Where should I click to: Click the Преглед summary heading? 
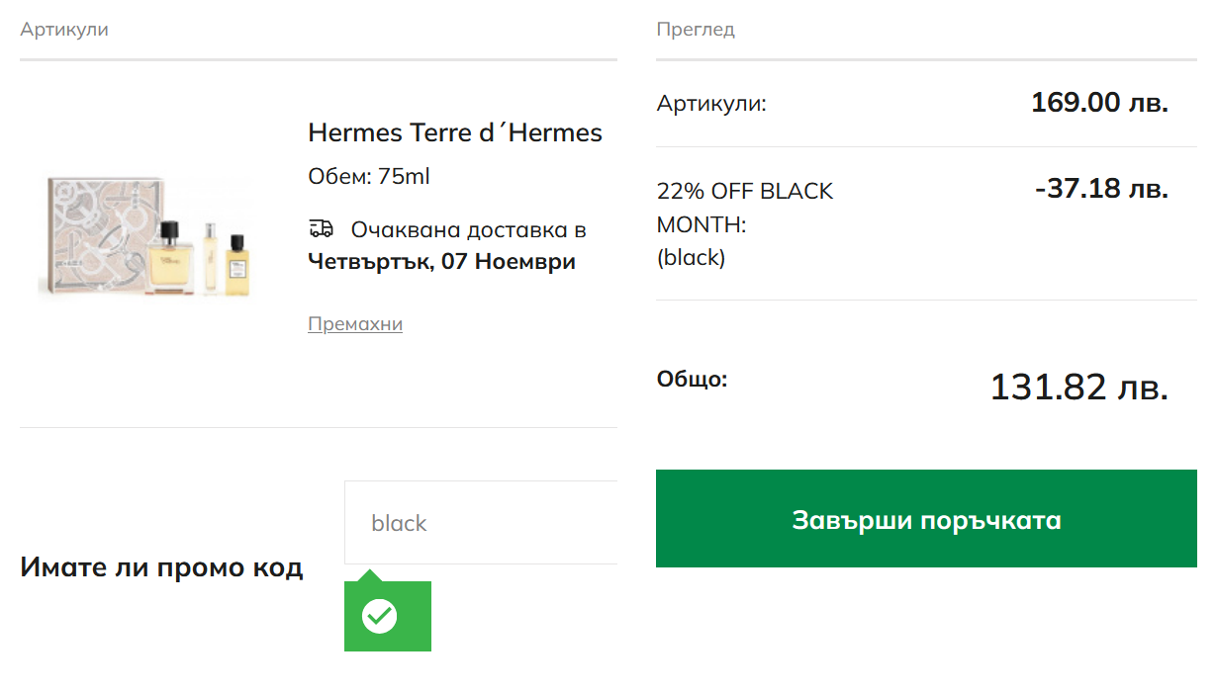696,30
